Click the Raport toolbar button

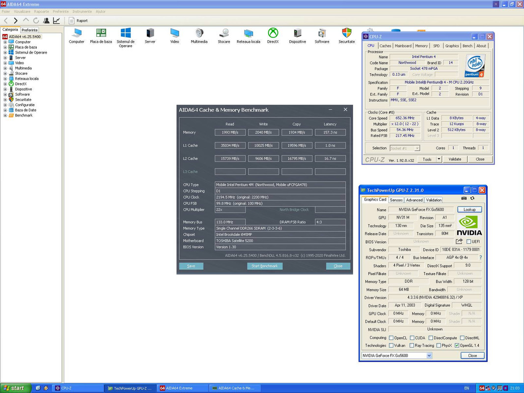pyautogui.click(x=78, y=21)
